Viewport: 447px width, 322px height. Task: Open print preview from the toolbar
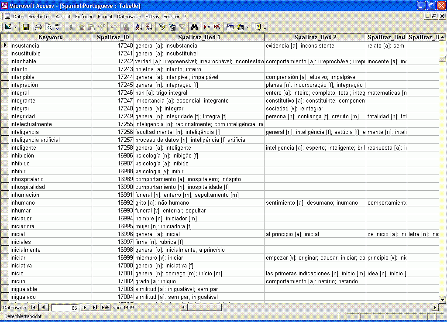tap(48, 27)
